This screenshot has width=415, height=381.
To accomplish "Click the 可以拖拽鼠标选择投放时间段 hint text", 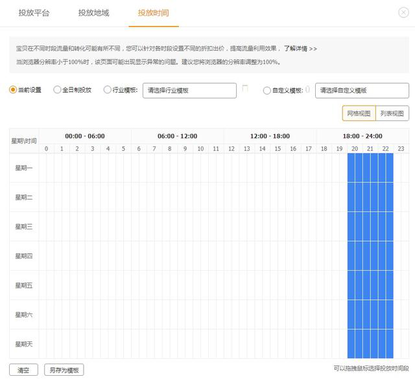I will pyautogui.click(x=371, y=368).
